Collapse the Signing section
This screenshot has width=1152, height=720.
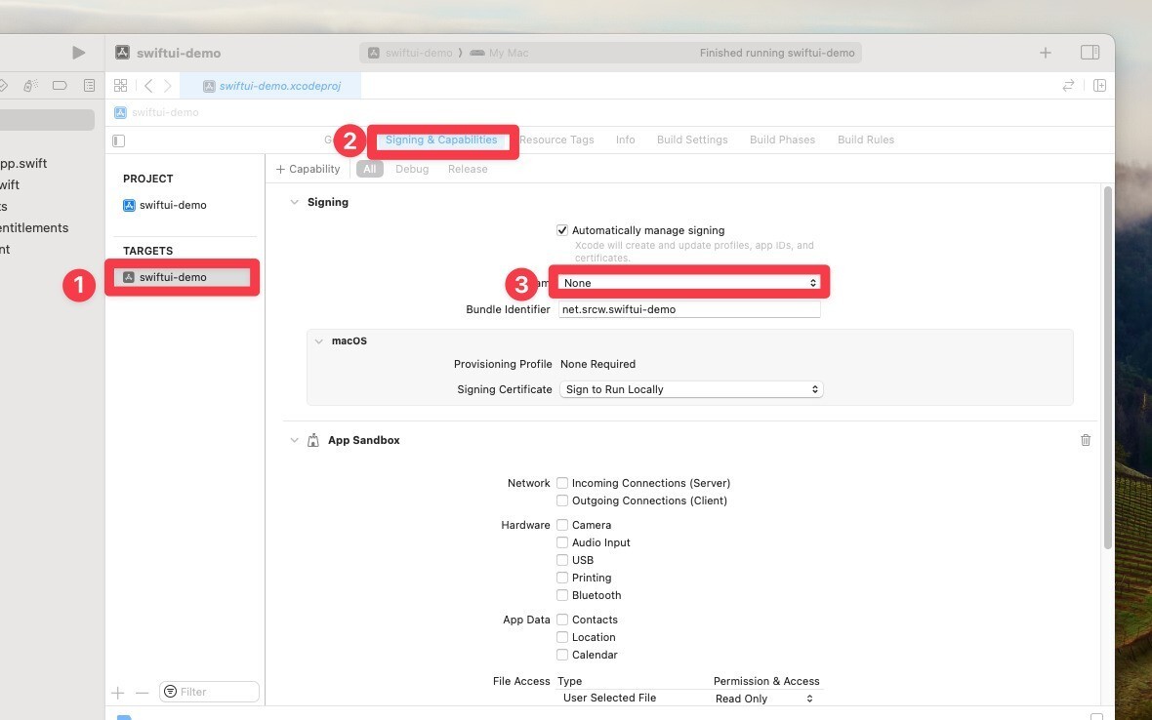(294, 203)
